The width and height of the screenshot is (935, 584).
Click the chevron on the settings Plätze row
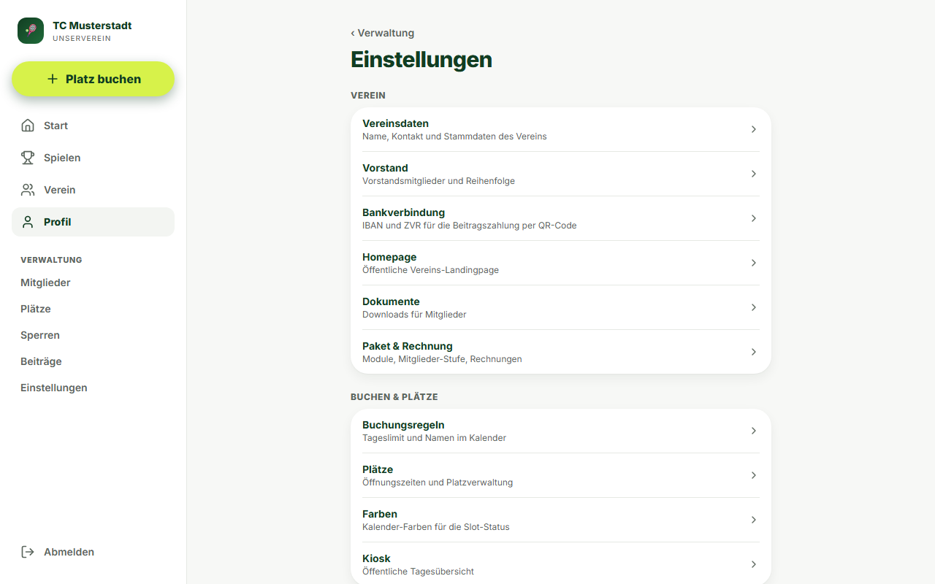pos(754,475)
